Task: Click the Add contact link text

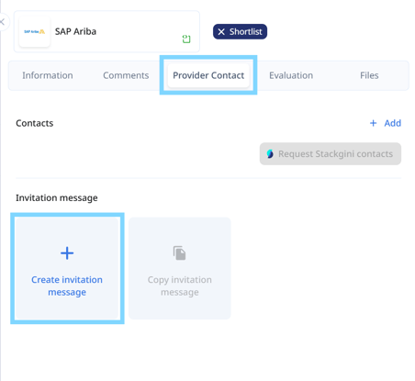Action: click(393, 123)
